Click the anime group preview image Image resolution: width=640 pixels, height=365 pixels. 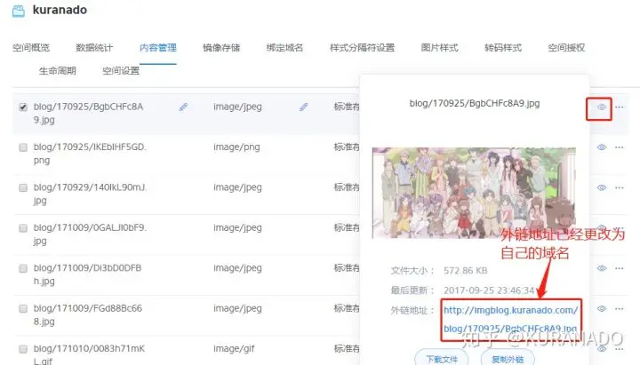[x=474, y=193]
